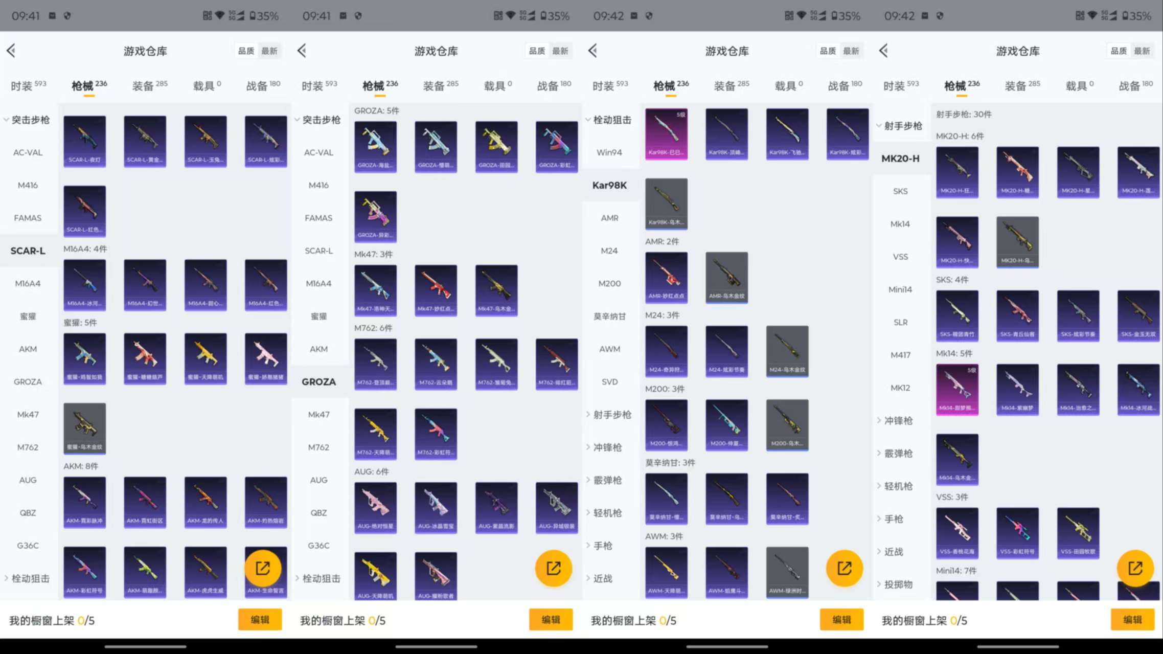Image resolution: width=1163 pixels, height=654 pixels.
Task: Expand the 射手步枪 category chevron
Action: (609, 415)
